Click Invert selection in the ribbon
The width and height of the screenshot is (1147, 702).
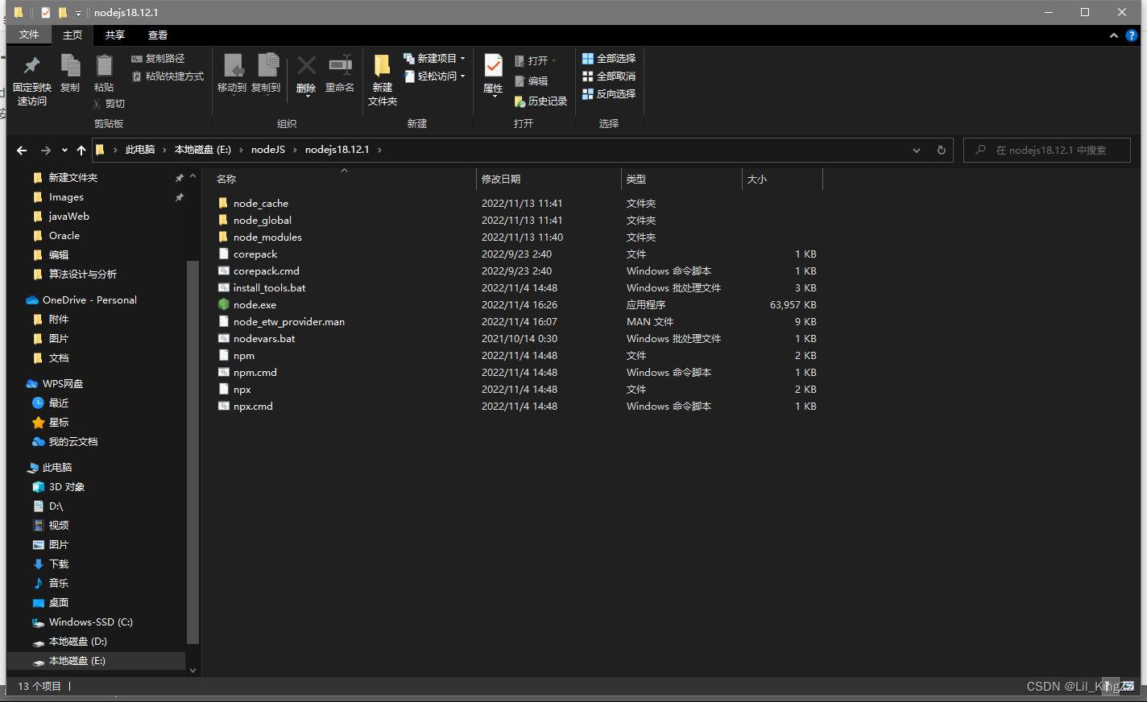coord(609,94)
